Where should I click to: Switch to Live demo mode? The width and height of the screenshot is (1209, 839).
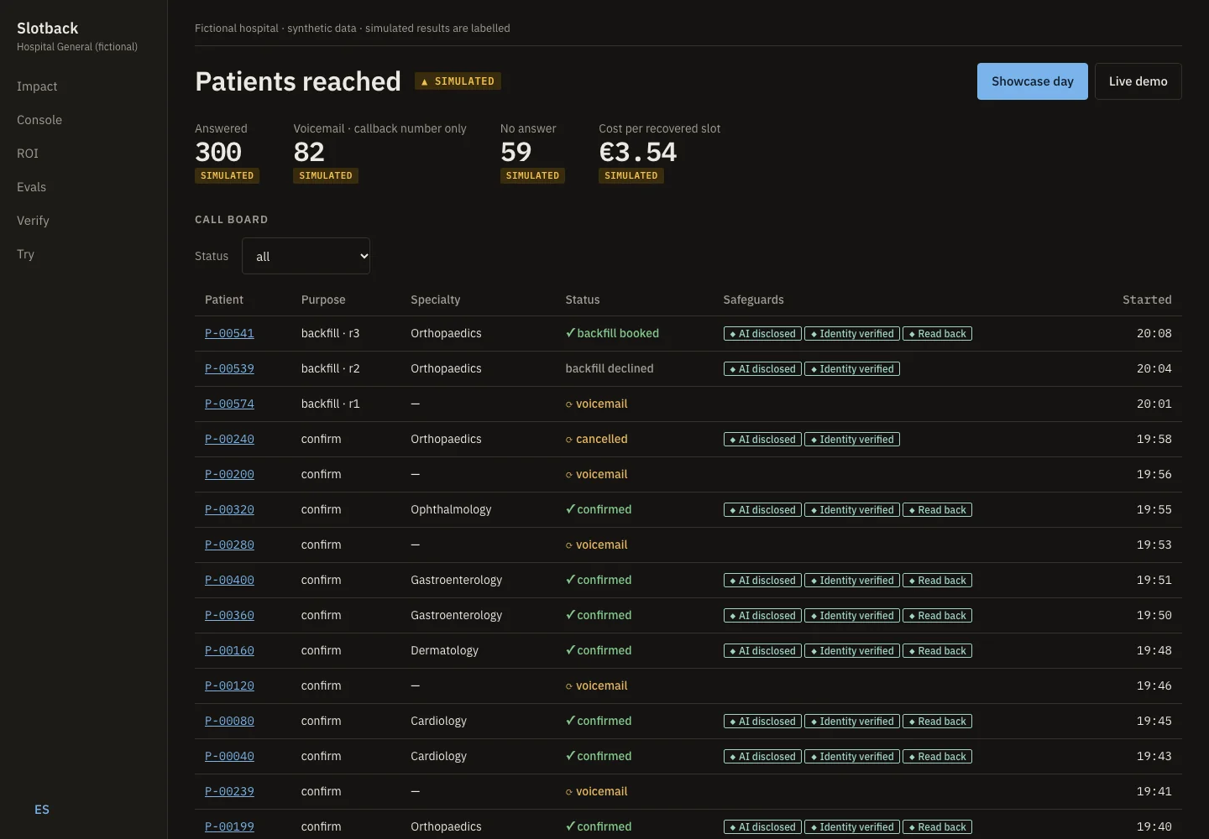tap(1138, 81)
